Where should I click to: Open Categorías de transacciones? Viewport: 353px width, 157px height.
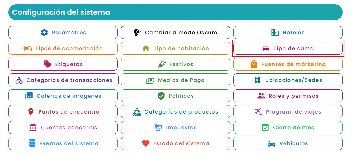[63, 80]
